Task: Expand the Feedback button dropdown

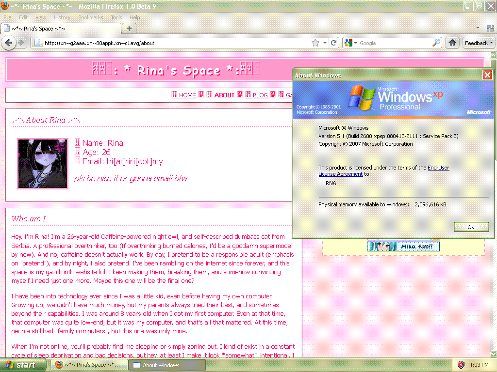Action: coord(491,43)
